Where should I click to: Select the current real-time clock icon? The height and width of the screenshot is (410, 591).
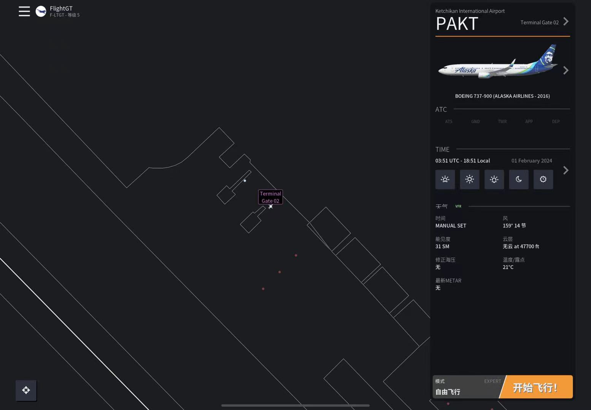click(x=543, y=179)
